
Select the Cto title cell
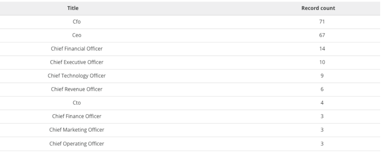coord(76,103)
